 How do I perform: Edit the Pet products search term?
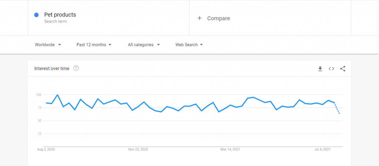(60, 15)
